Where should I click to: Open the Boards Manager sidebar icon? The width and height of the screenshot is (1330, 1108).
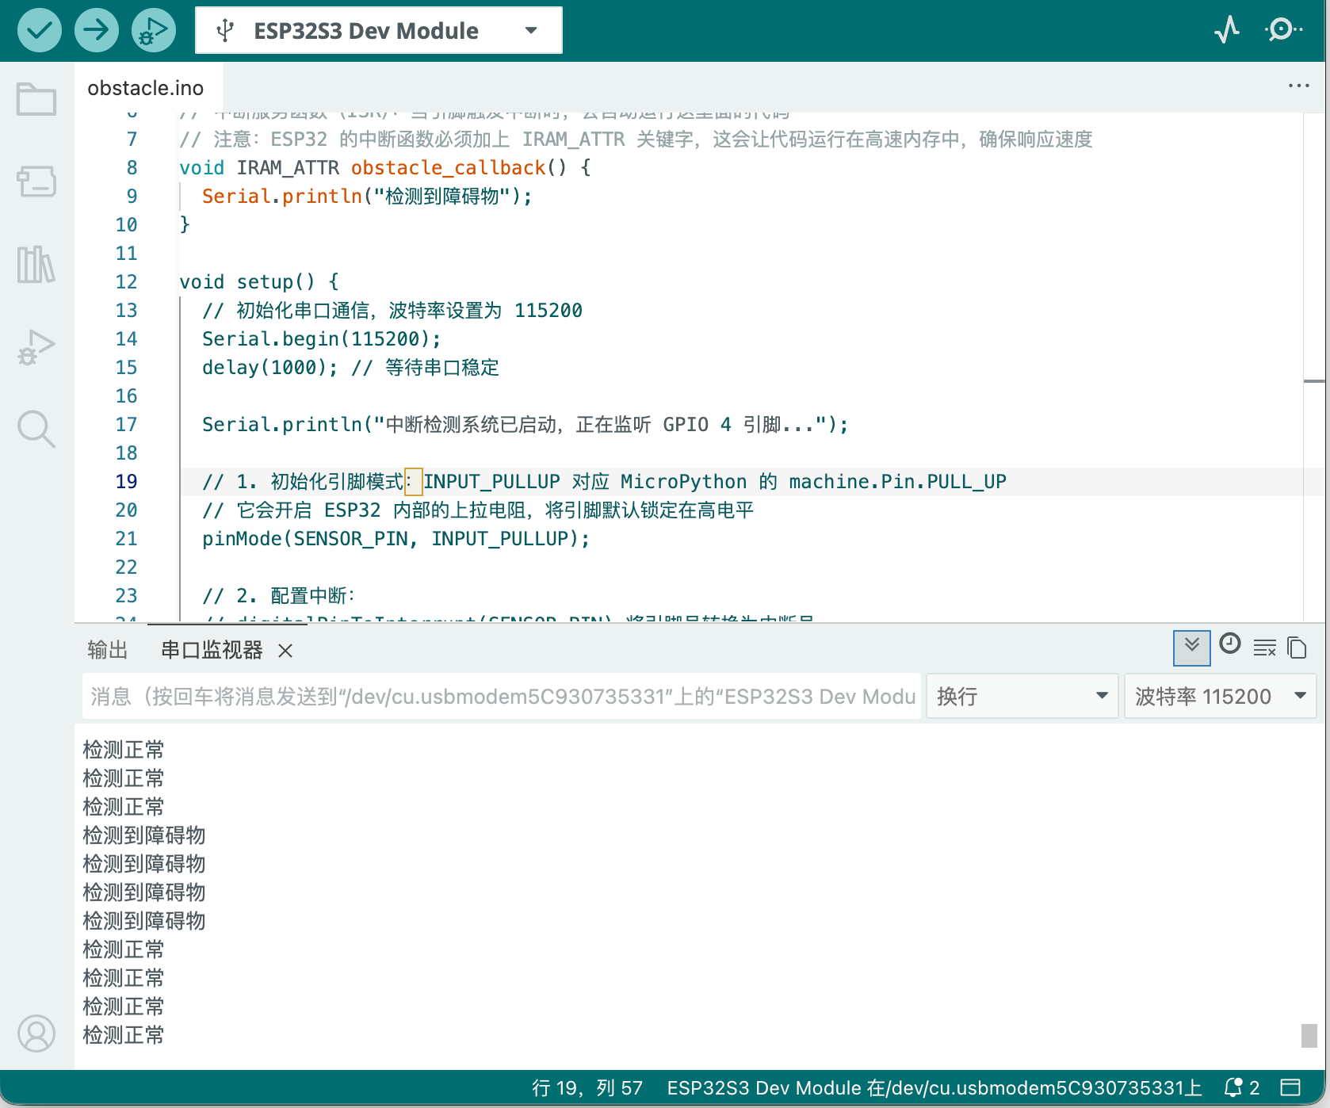(x=36, y=181)
